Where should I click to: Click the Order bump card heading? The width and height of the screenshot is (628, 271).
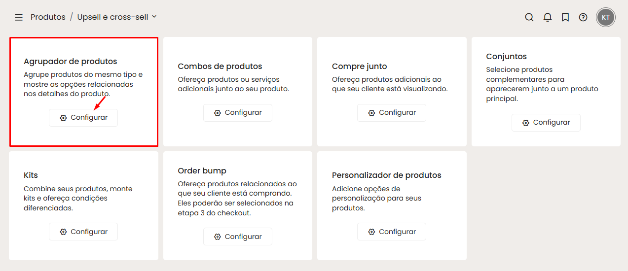tap(202, 171)
